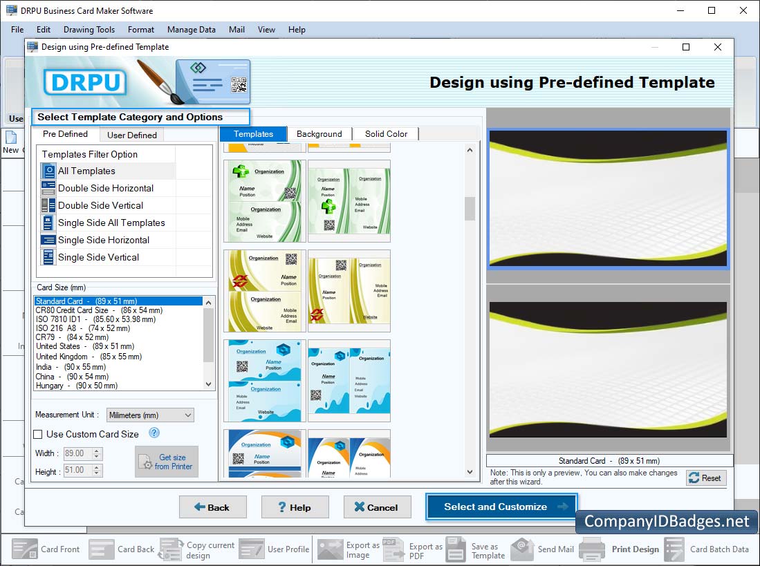Switch to the User Defined tab
Viewport: 760px width, 566px height.
pos(132,135)
